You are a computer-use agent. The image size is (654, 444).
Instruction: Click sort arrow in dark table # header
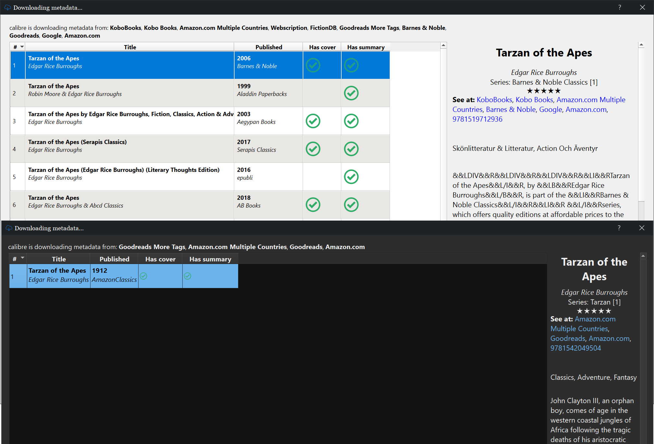point(22,258)
